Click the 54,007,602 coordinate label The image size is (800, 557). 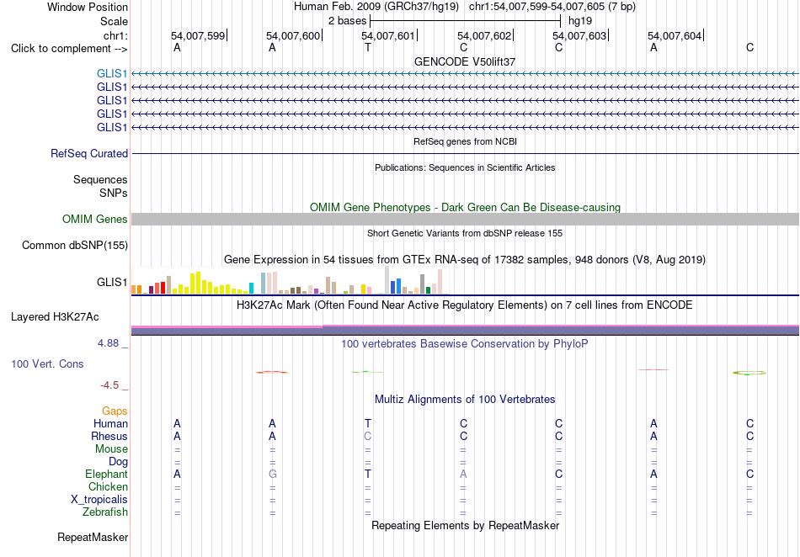coord(484,35)
